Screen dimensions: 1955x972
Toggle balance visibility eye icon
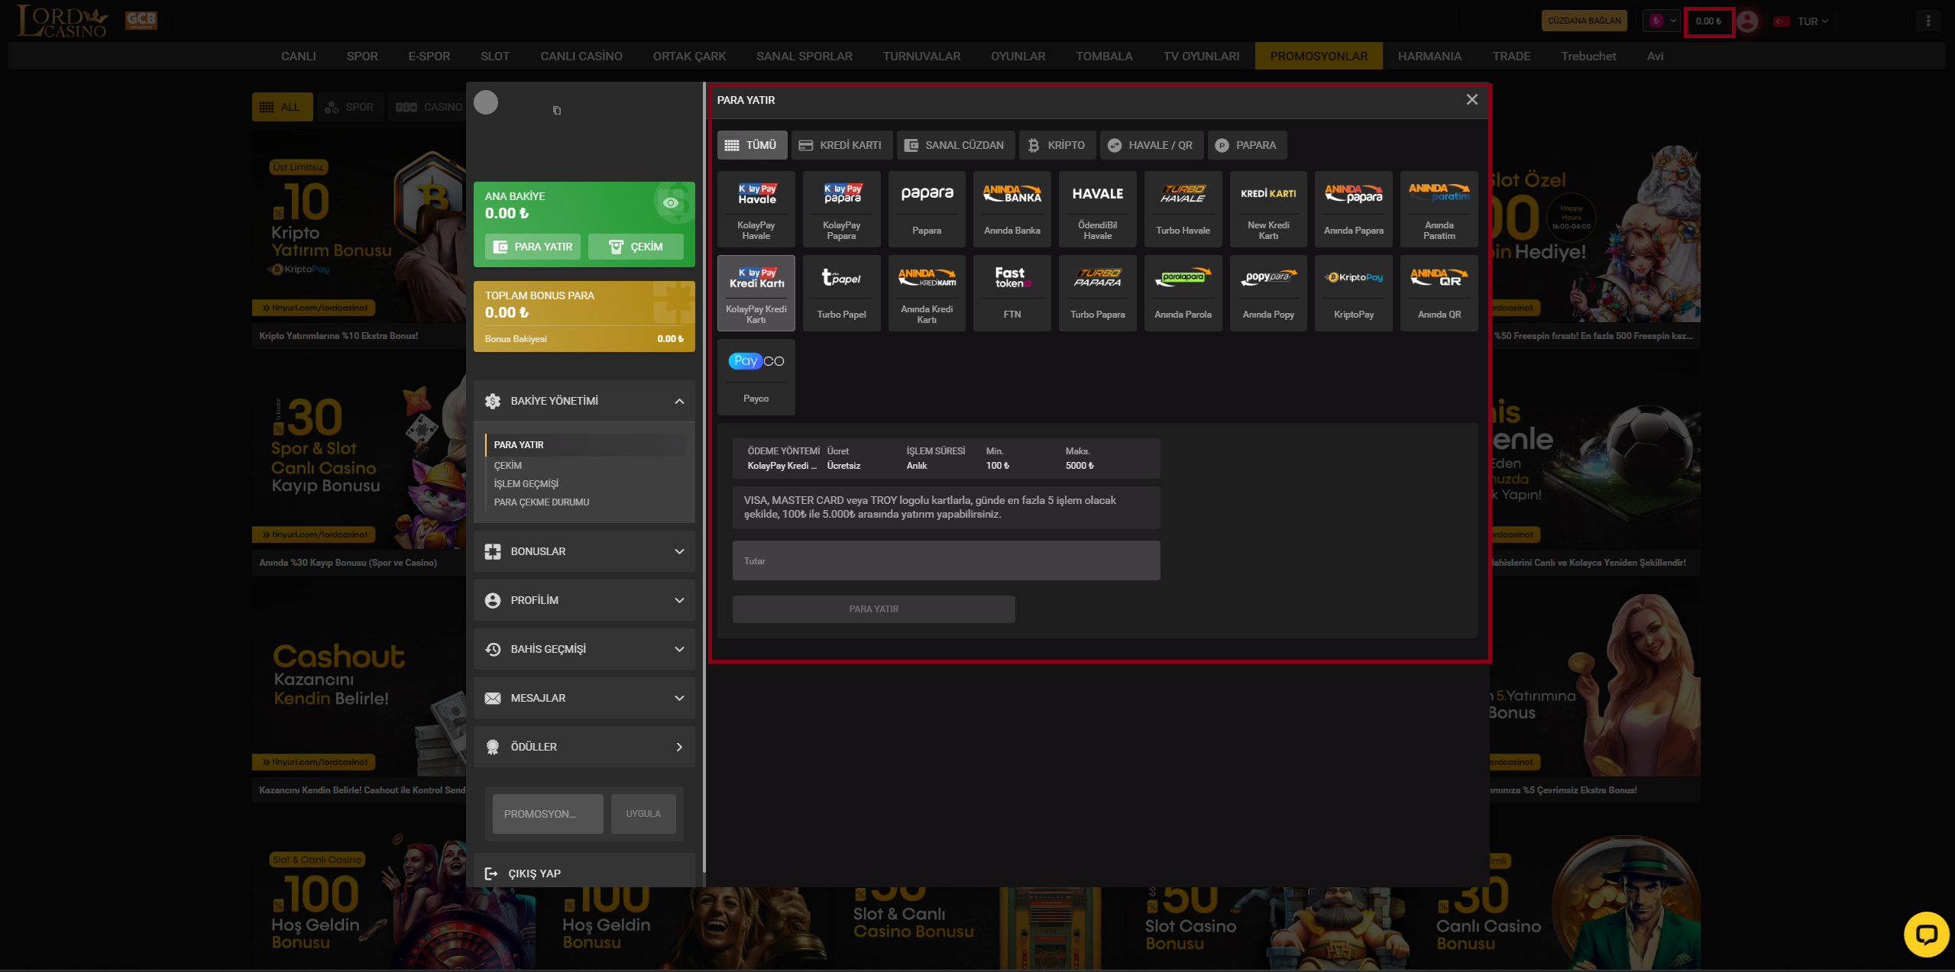pos(671,202)
